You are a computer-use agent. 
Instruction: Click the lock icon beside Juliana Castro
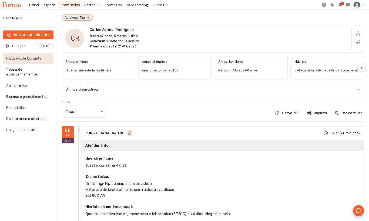tap(130, 133)
